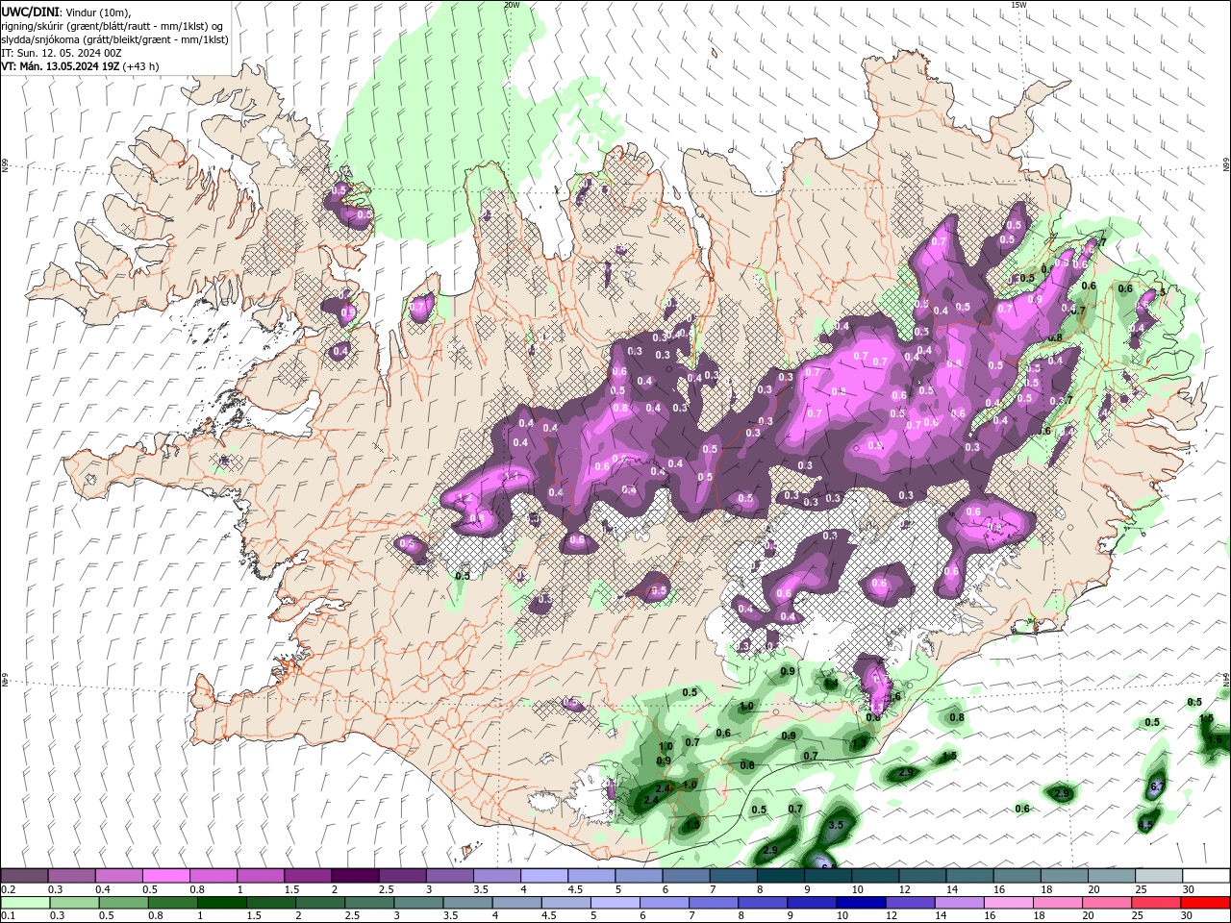The height and width of the screenshot is (923, 1231).
Task: Click the 20W longitude label
Action: [512, 5]
